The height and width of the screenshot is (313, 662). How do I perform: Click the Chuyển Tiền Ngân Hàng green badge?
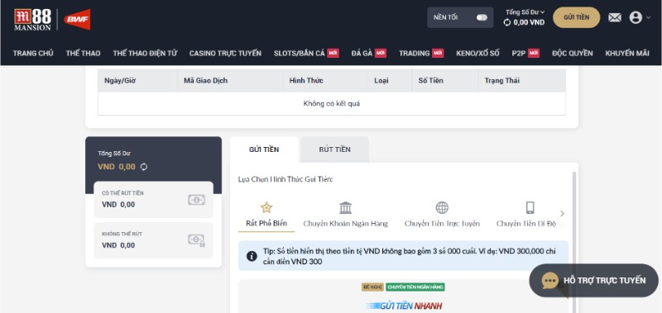click(415, 287)
